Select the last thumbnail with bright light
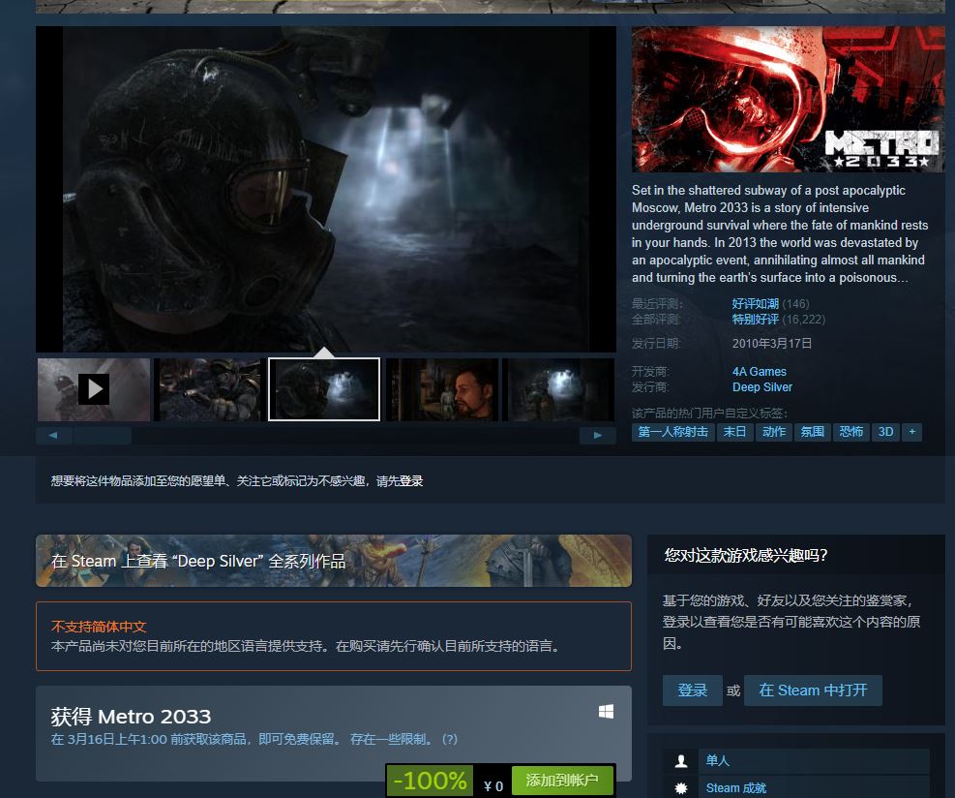Image resolution: width=955 pixels, height=798 pixels. (560, 389)
